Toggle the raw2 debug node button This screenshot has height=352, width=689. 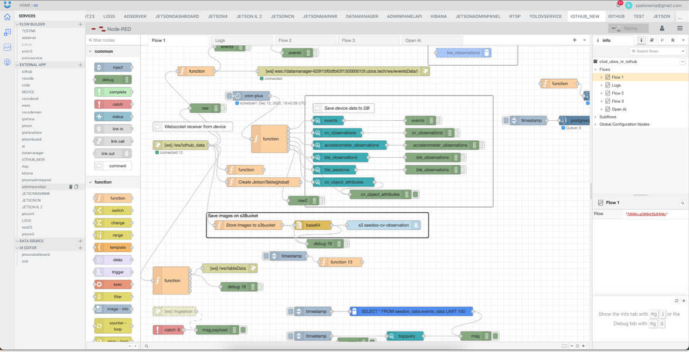[322, 201]
